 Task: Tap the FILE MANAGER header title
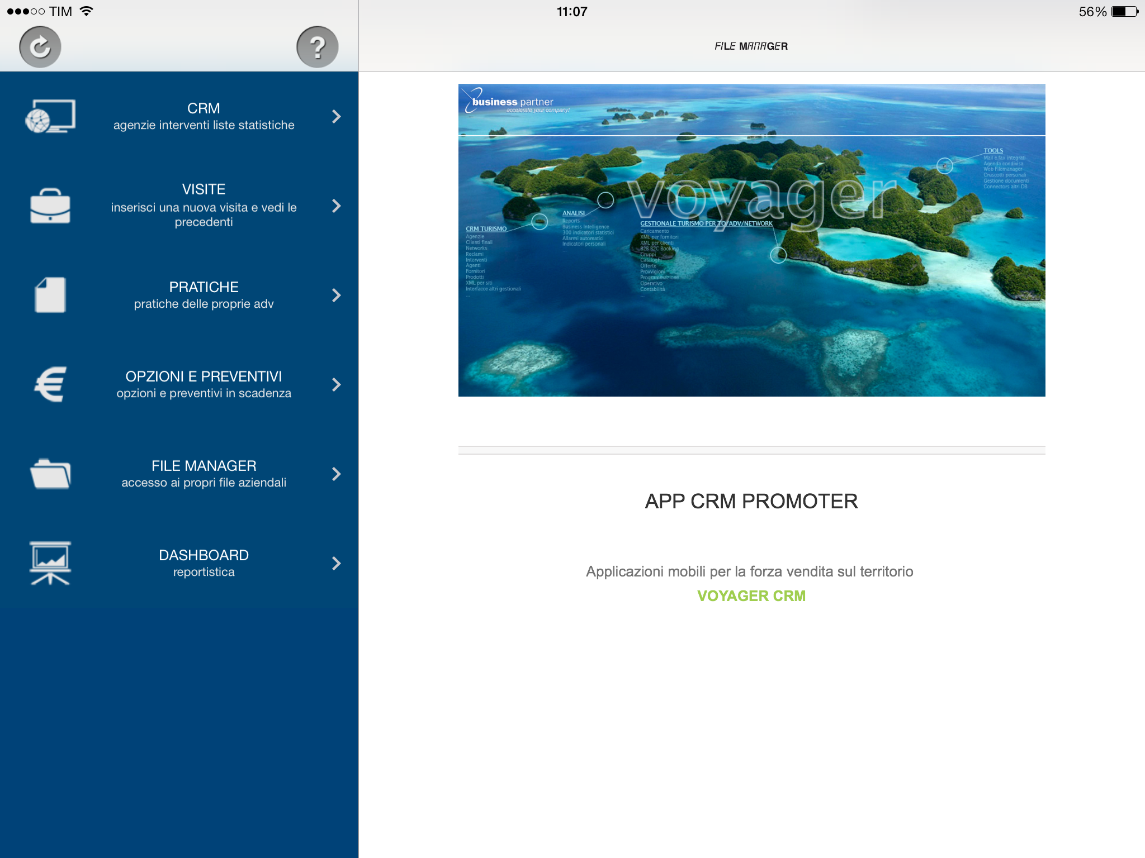(x=751, y=46)
